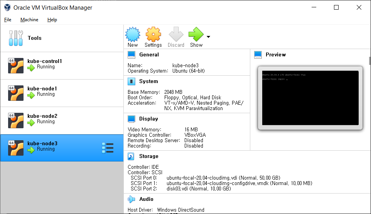The height and width of the screenshot is (214, 371).
Task: Maximize the VirtualBox Manager window
Action: (336, 7)
